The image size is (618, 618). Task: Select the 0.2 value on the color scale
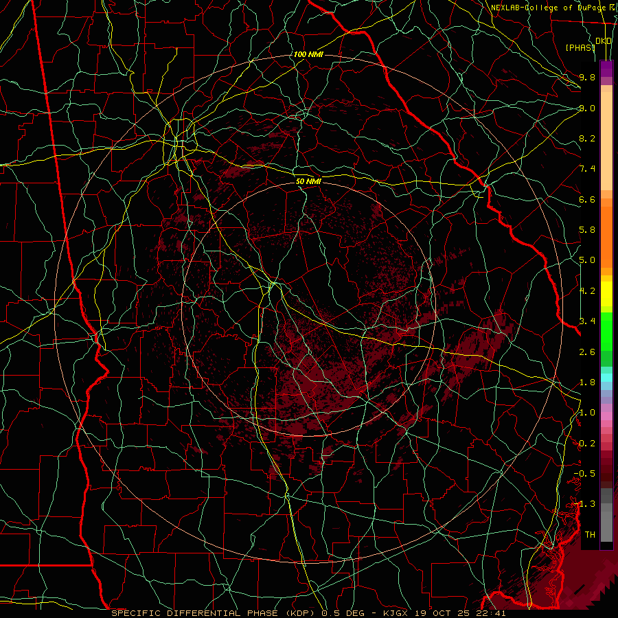[587, 444]
